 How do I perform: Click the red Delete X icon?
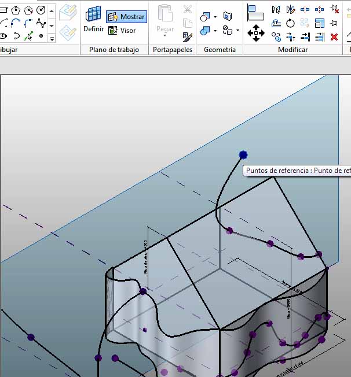coord(334,37)
